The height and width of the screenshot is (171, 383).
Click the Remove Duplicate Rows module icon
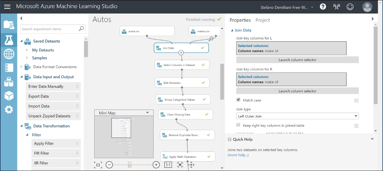coord(165,135)
